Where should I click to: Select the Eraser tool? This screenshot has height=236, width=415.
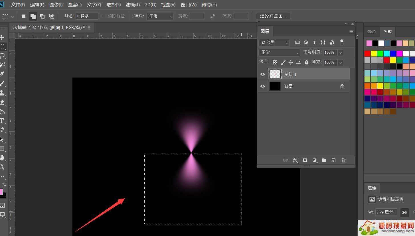click(x=2, y=102)
